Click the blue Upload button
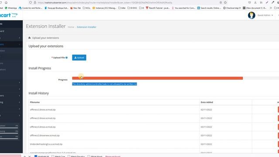The image size is (279, 157). (79, 58)
